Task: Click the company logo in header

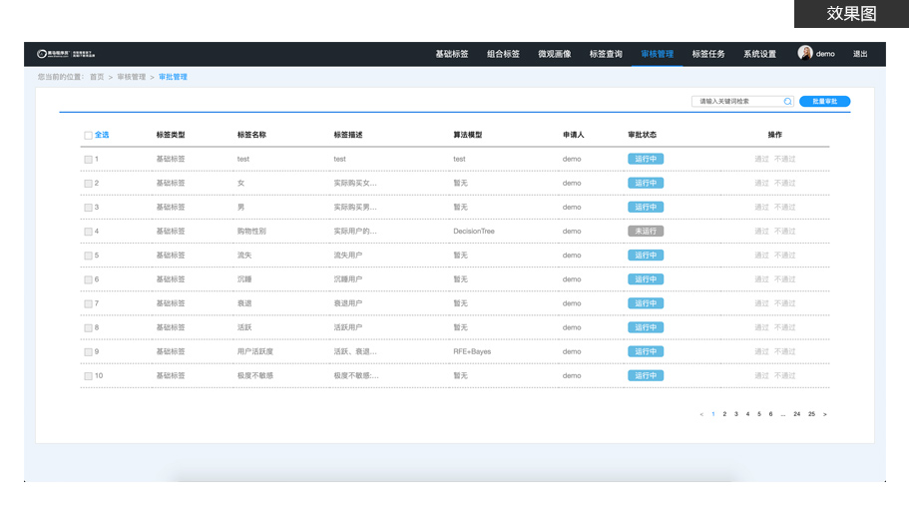Action: (x=66, y=54)
